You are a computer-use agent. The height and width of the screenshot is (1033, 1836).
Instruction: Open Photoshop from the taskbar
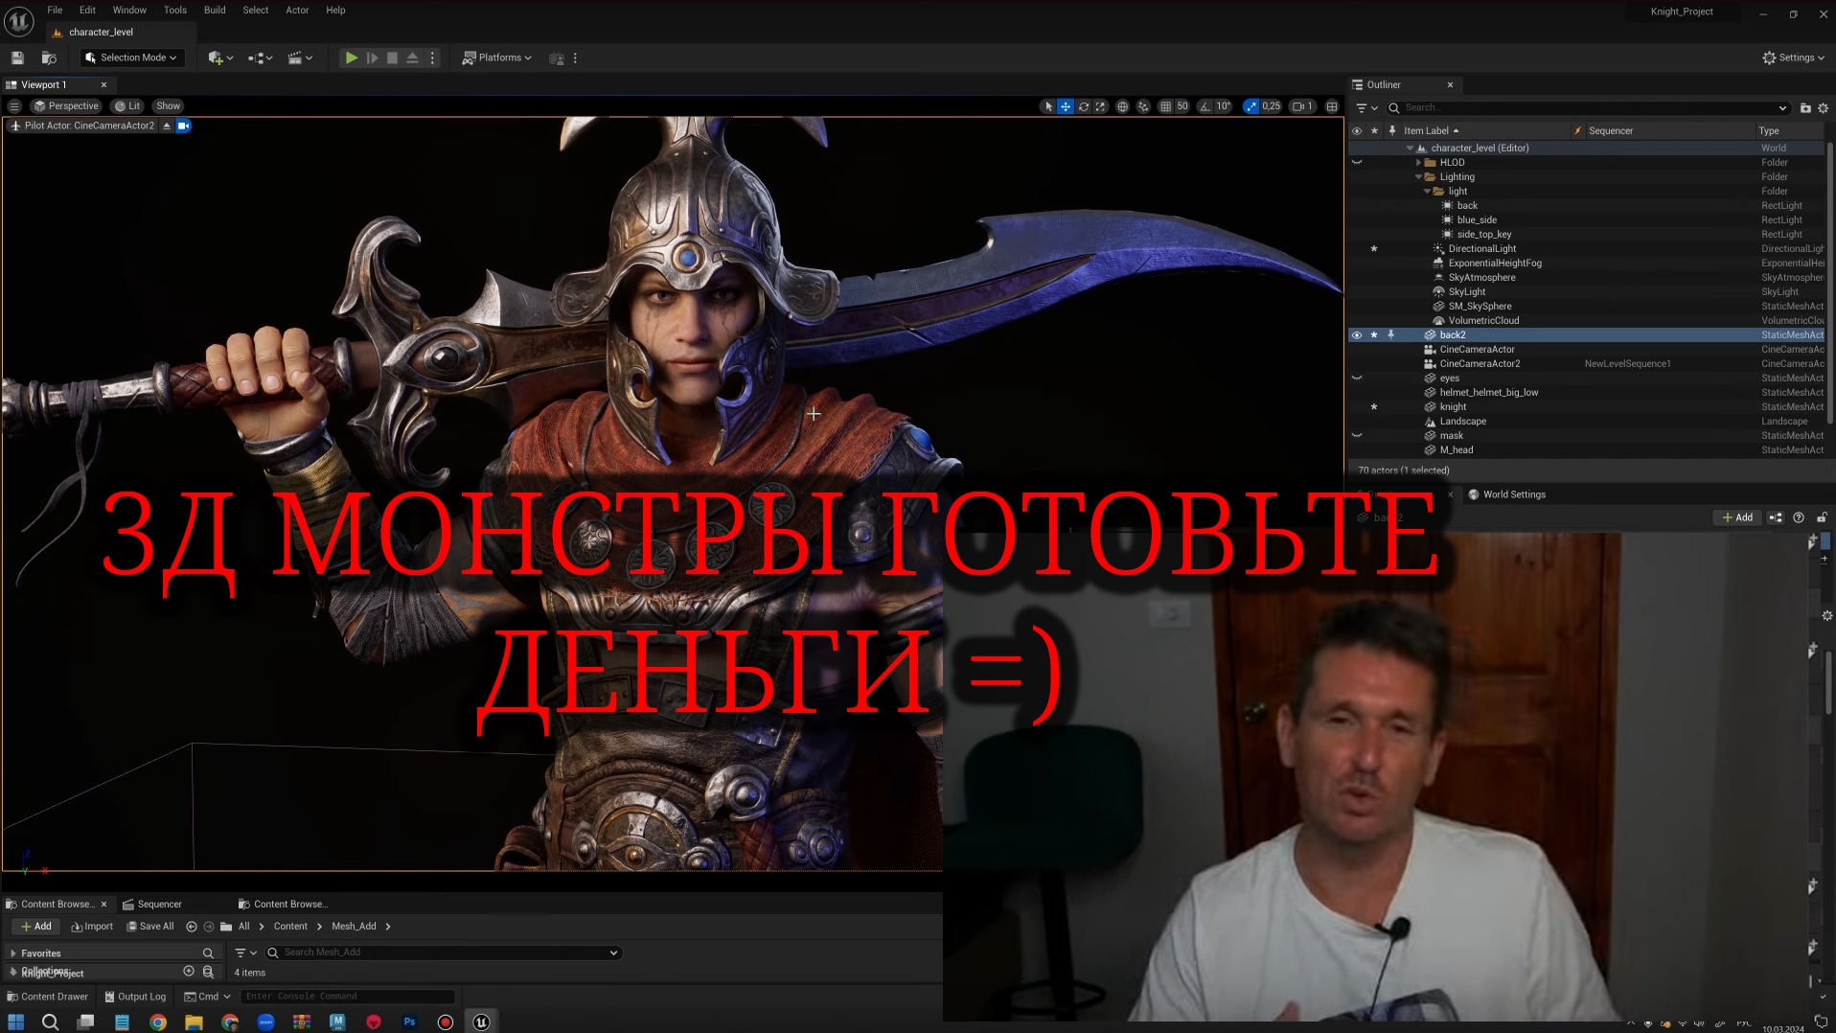pos(409,1022)
